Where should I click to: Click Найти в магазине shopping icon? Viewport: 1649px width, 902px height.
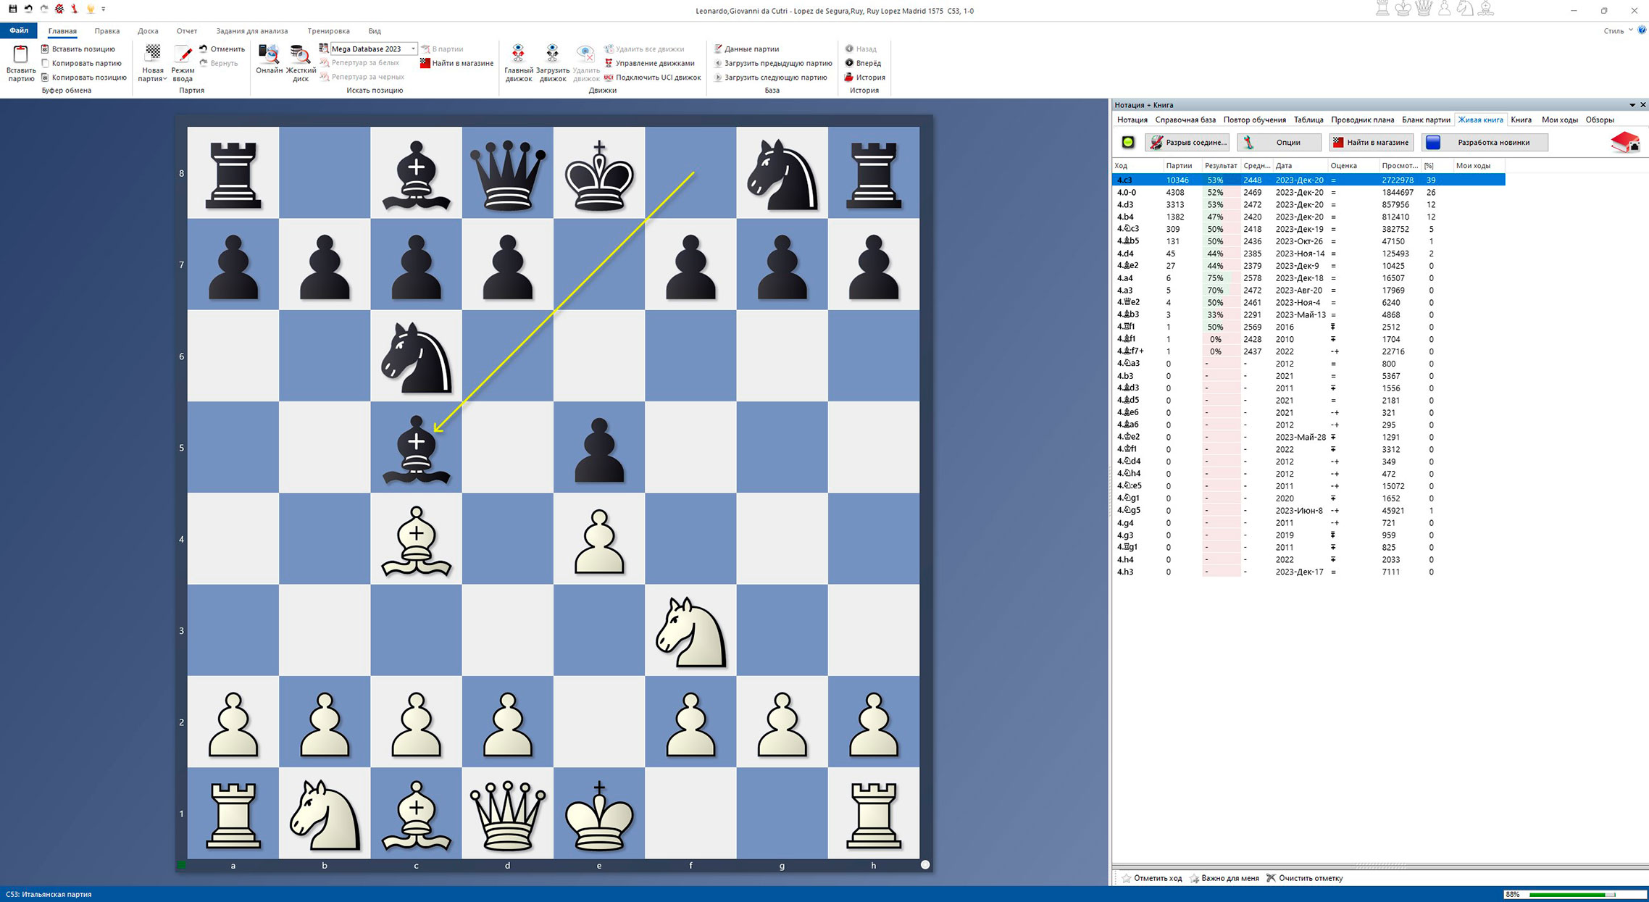(426, 63)
